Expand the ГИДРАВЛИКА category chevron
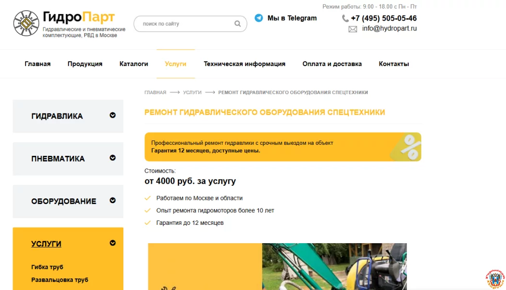This screenshot has width=506, height=290. (112, 116)
